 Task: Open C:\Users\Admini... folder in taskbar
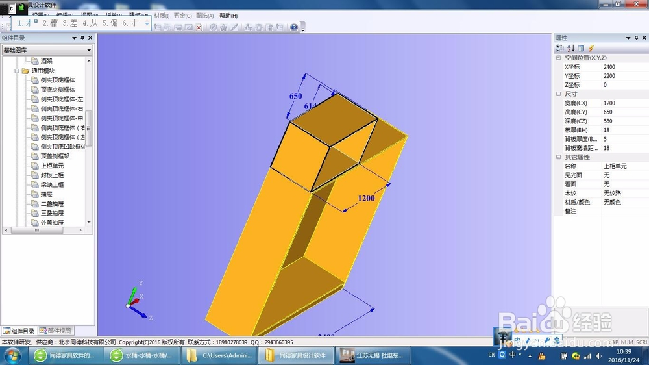click(x=220, y=355)
